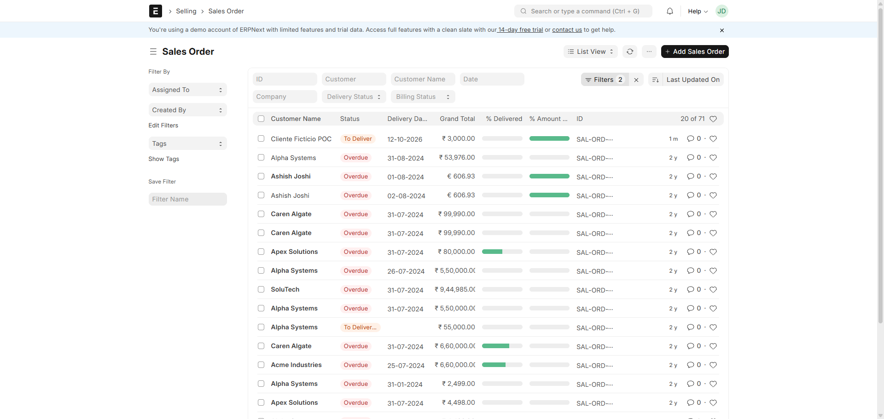
Task: Open the Help menu
Action: coord(698,11)
